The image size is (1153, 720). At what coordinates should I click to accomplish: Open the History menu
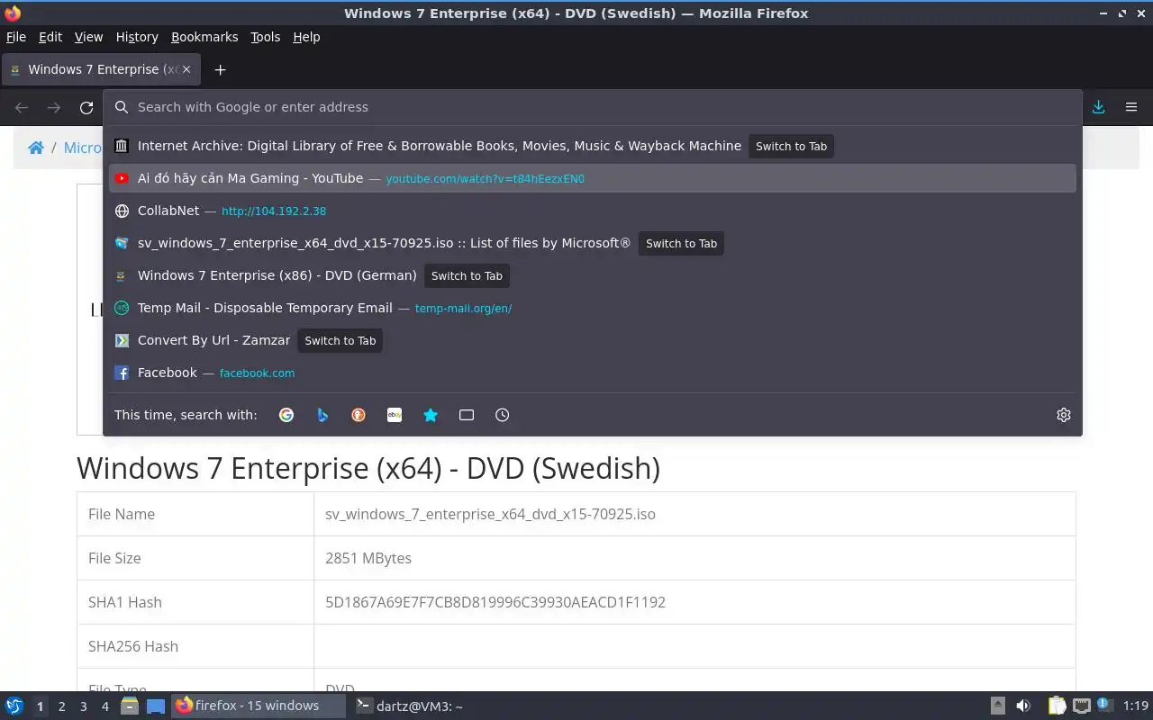click(137, 37)
